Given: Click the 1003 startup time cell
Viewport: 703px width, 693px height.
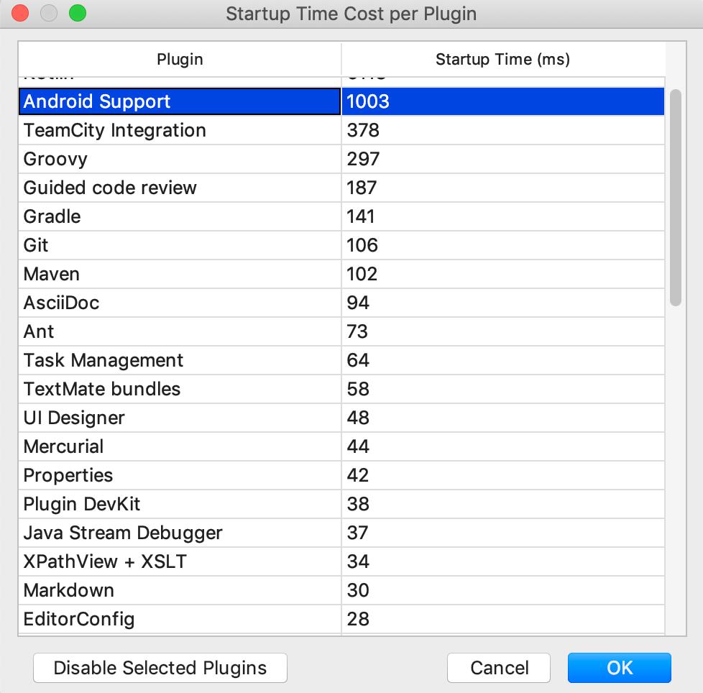Looking at the screenshot, I should tap(503, 101).
